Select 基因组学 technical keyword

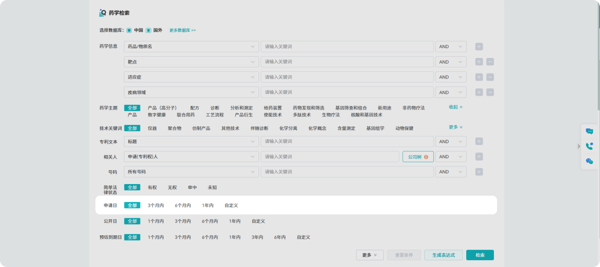[375, 128]
